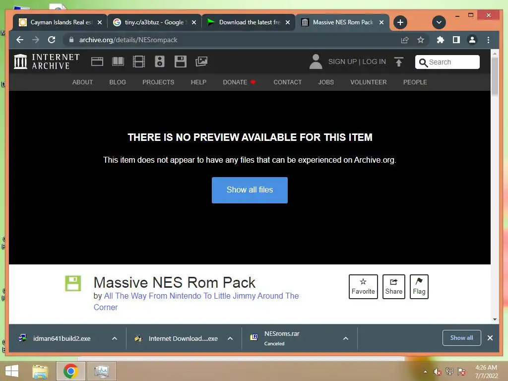Click the magnifier icon in Search box
The image size is (508, 381).
pos(423,62)
